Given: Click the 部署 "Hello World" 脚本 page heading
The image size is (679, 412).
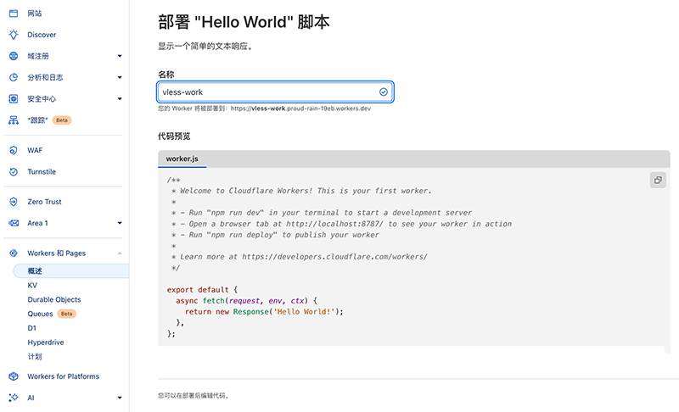Looking at the screenshot, I should click(244, 22).
